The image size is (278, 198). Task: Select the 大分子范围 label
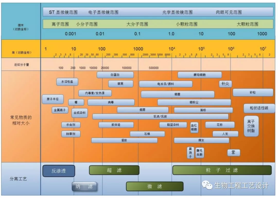click(137, 24)
